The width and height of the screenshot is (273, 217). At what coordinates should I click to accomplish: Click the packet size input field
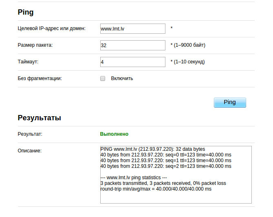(132, 45)
